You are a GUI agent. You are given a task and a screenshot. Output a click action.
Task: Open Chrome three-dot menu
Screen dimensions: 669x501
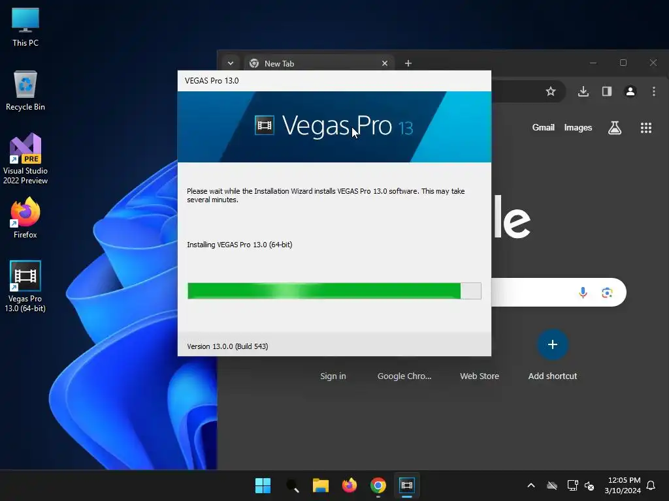653,91
